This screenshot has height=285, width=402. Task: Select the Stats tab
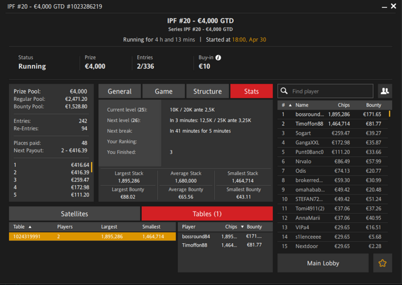tap(252, 91)
